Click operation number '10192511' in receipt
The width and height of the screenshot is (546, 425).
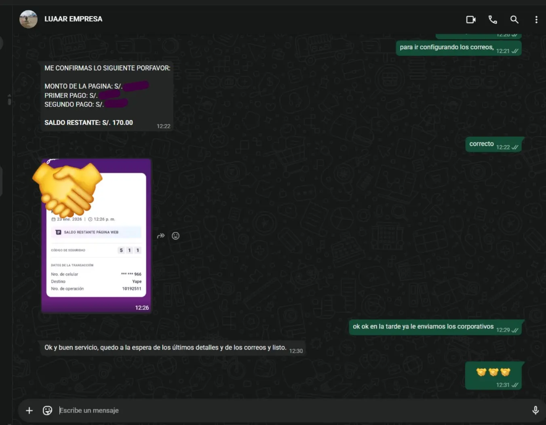(132, 289)
